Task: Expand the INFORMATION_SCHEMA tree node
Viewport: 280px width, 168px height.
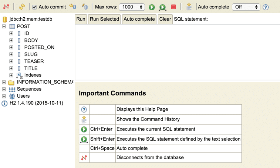Action: point(4,82)
